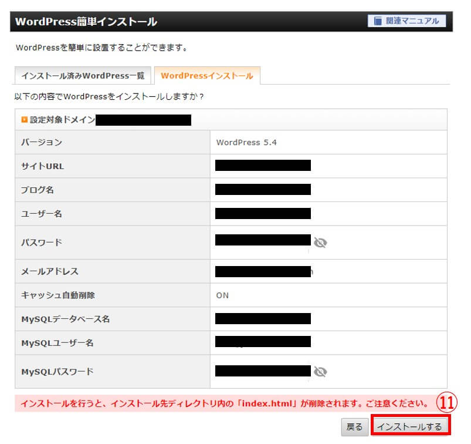Click the パスワード row label
This screenshot has height=444, width=471.
point(42,243)
